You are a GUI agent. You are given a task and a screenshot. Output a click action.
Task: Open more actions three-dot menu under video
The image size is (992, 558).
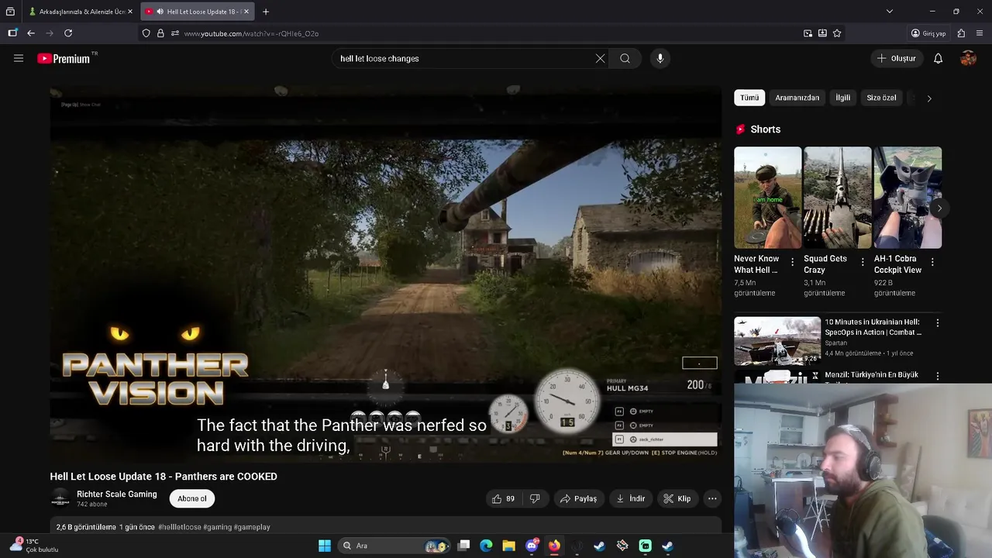[x=712, y=498]
